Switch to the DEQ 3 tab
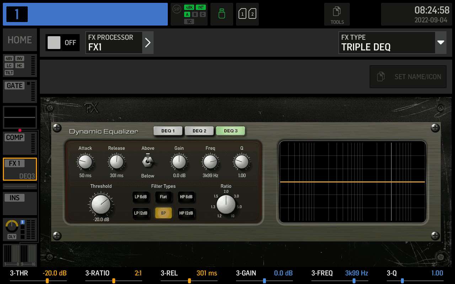This screenshot has width=455, height=284. pos(231,131)
